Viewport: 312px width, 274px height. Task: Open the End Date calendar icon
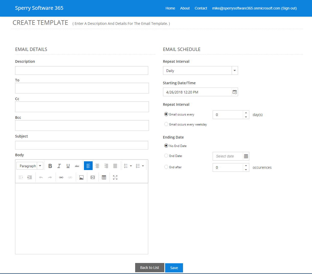[246, 156]
